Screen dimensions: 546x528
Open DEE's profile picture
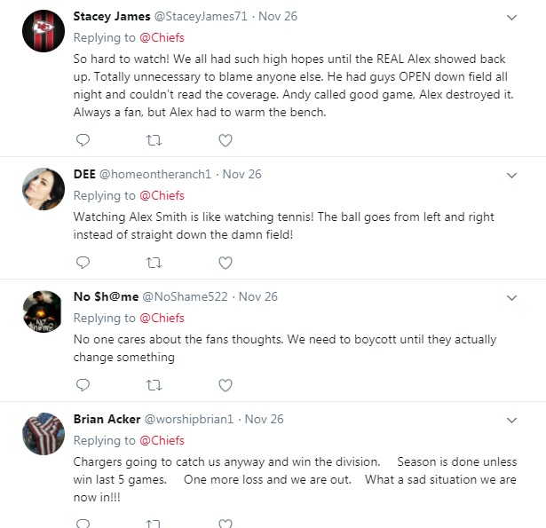coord(42,188)
